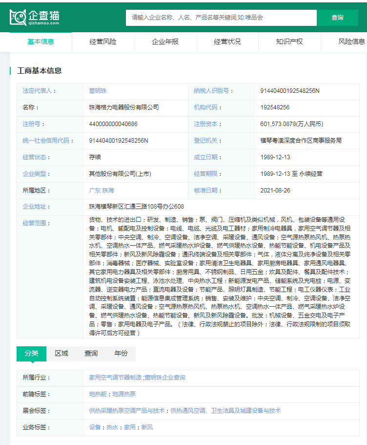The width and height of the screenshot is (367, 445).
Task: Open the 新风 business tag
Action: point(147,427)
